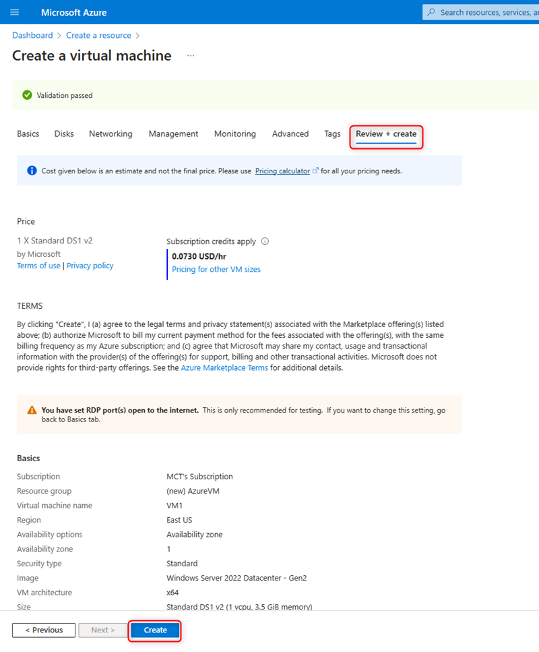Go to the Management tab
539x652 pixels.
(173, 134)
